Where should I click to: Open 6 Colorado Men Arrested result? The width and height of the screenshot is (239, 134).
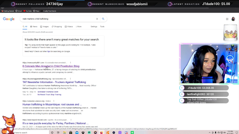[x=51, y=66]
